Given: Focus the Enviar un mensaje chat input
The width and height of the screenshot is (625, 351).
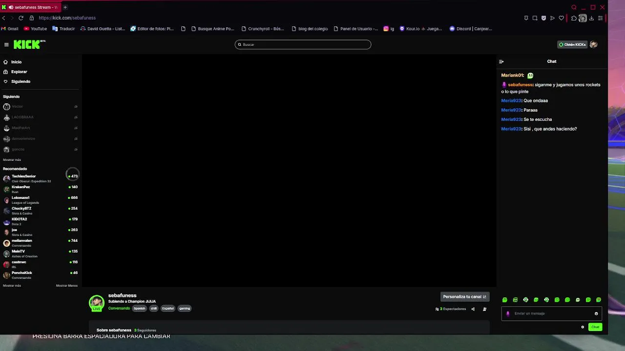Looking at the screenshot, I should pyautogui.click(x=552, y=313).
